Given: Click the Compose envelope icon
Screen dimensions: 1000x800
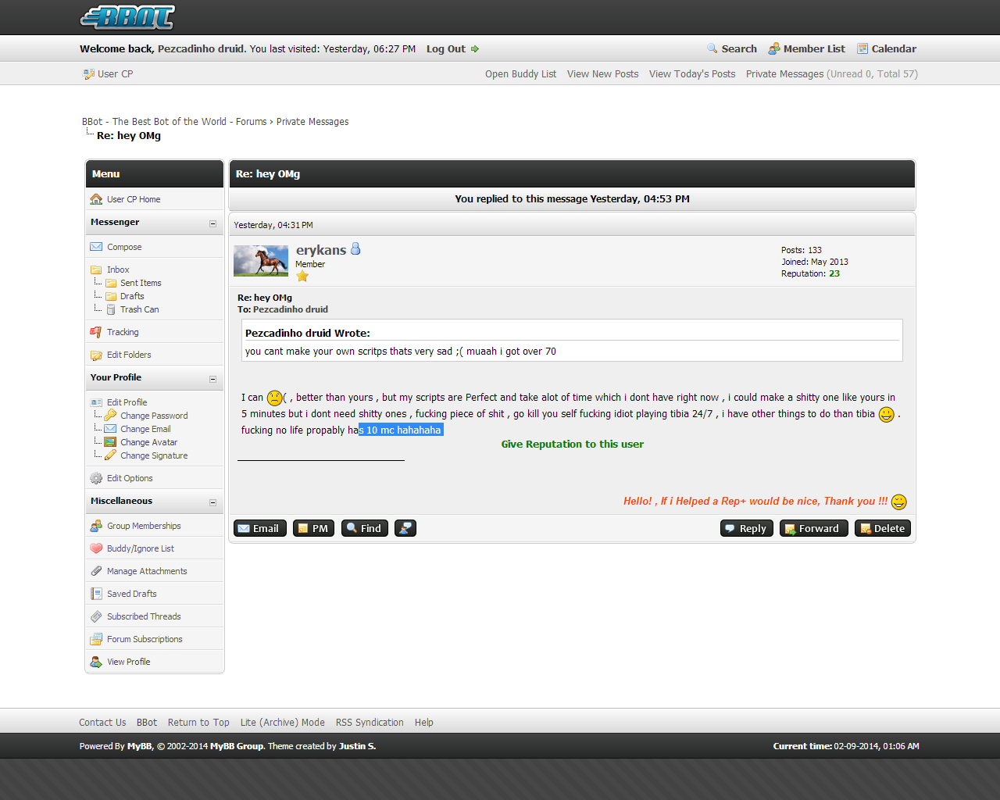Looking at the screenshot, I should click(96, 247).
